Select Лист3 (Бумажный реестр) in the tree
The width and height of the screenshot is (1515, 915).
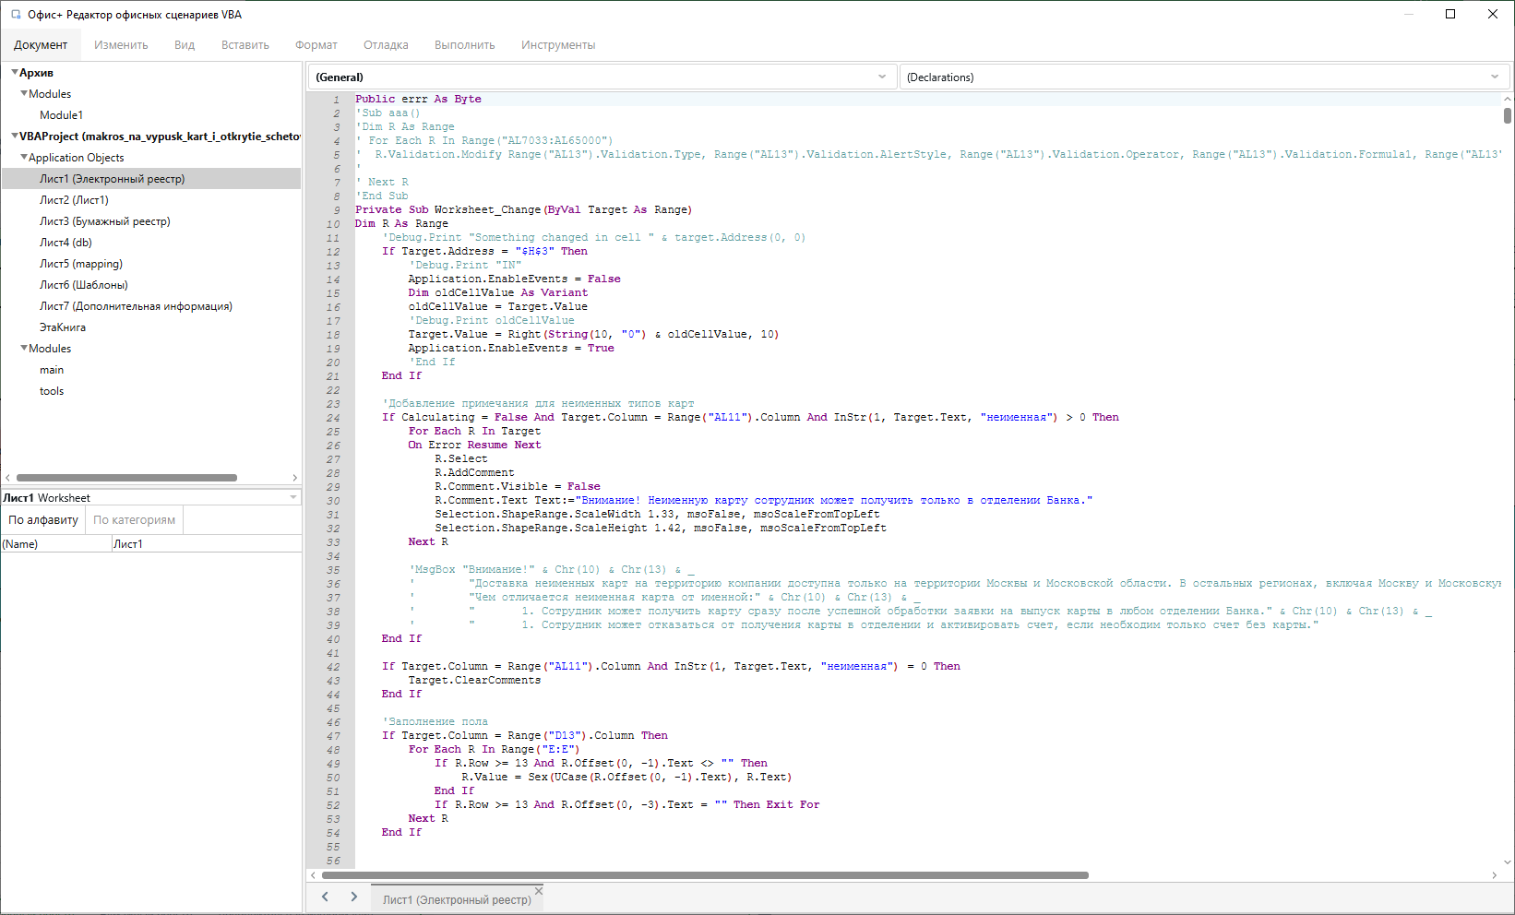click(x=105, y=220)
